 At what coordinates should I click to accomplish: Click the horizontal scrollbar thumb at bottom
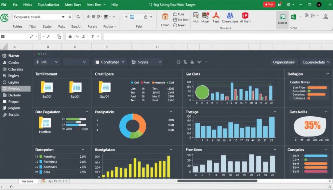click(217, 181)
